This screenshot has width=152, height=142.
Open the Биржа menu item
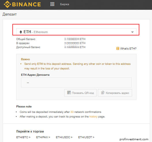click(64, 4)
